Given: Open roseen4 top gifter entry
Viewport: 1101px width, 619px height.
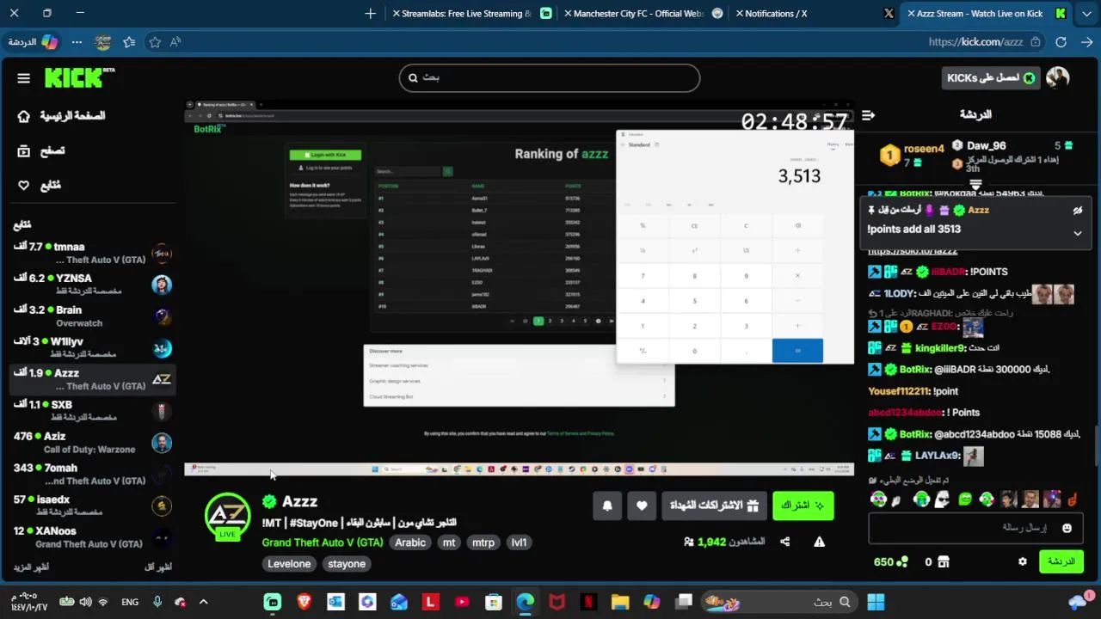Looking at the screenshot, I should (913, 155).
